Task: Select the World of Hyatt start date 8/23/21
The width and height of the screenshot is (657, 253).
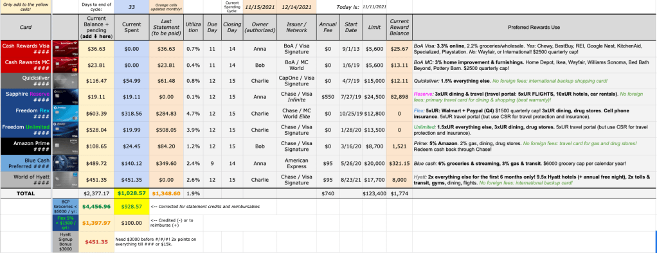Action: (x=351, y=180)
